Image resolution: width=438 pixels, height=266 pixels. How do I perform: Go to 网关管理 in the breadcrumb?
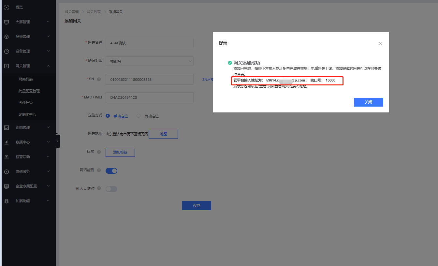coord(72,12)
